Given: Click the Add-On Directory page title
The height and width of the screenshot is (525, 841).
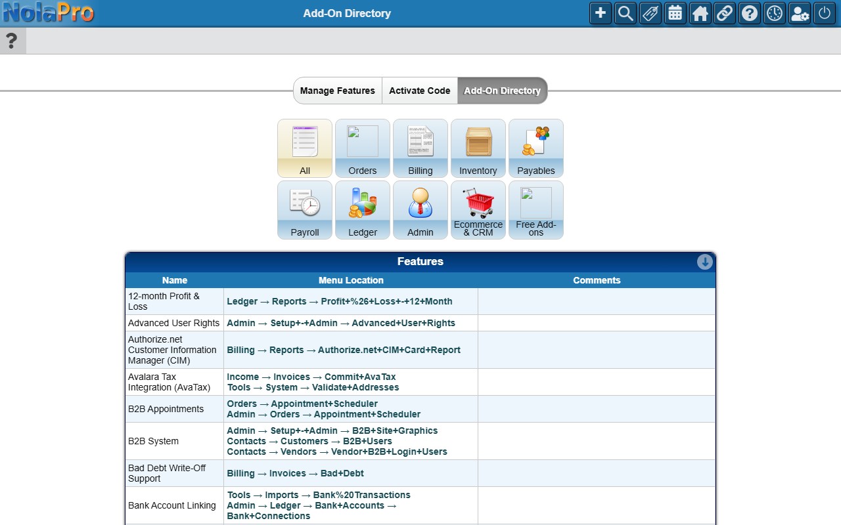Looking at the screenshot, I should (x=347, y=13).
